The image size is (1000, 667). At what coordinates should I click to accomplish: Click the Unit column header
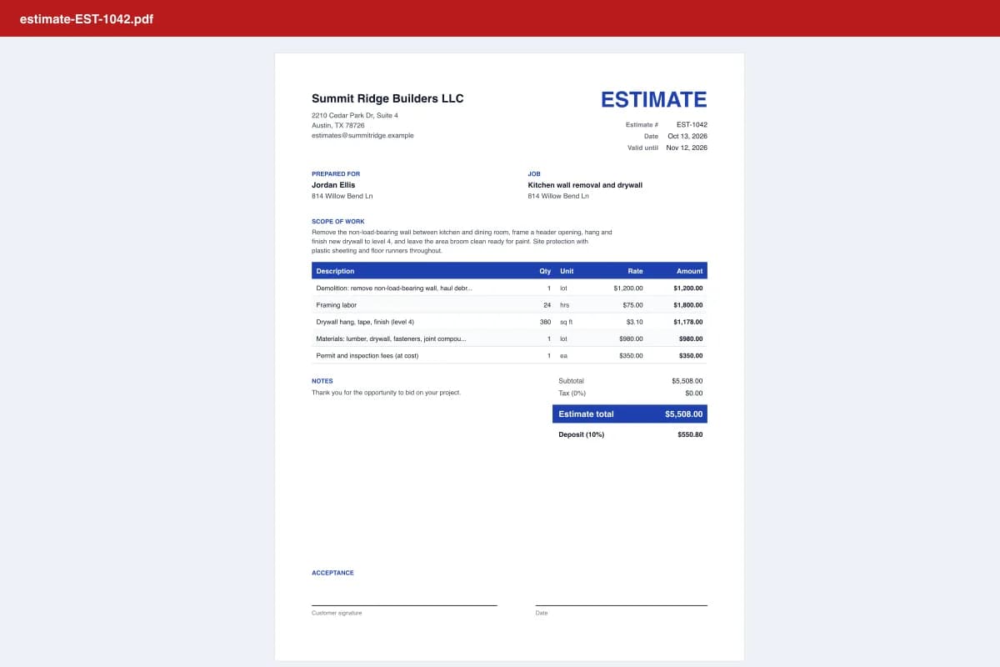point(567,271)
